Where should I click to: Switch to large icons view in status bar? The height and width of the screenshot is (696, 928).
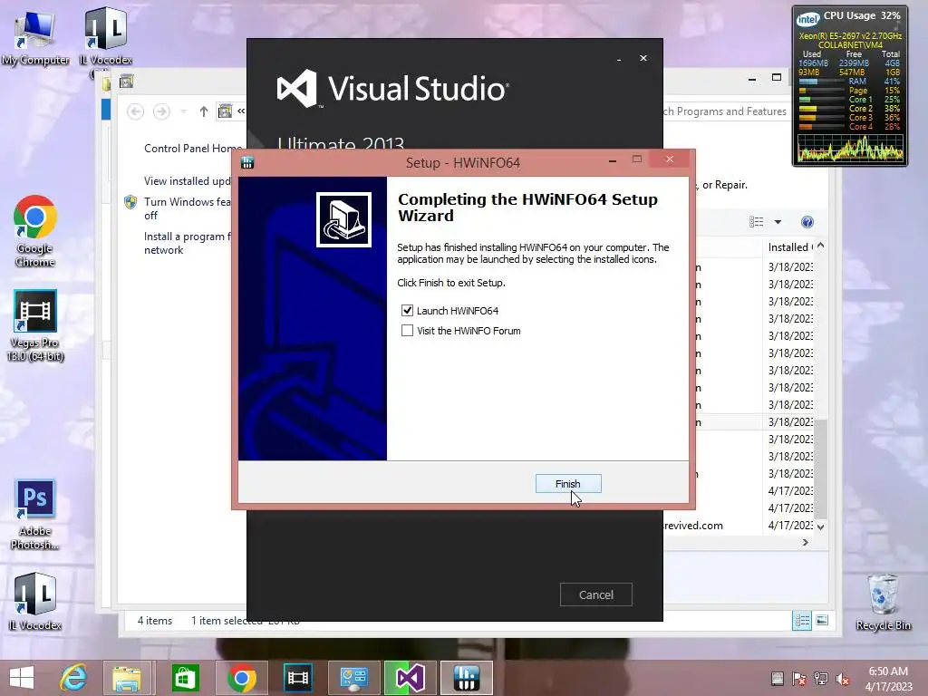point(822,620)
